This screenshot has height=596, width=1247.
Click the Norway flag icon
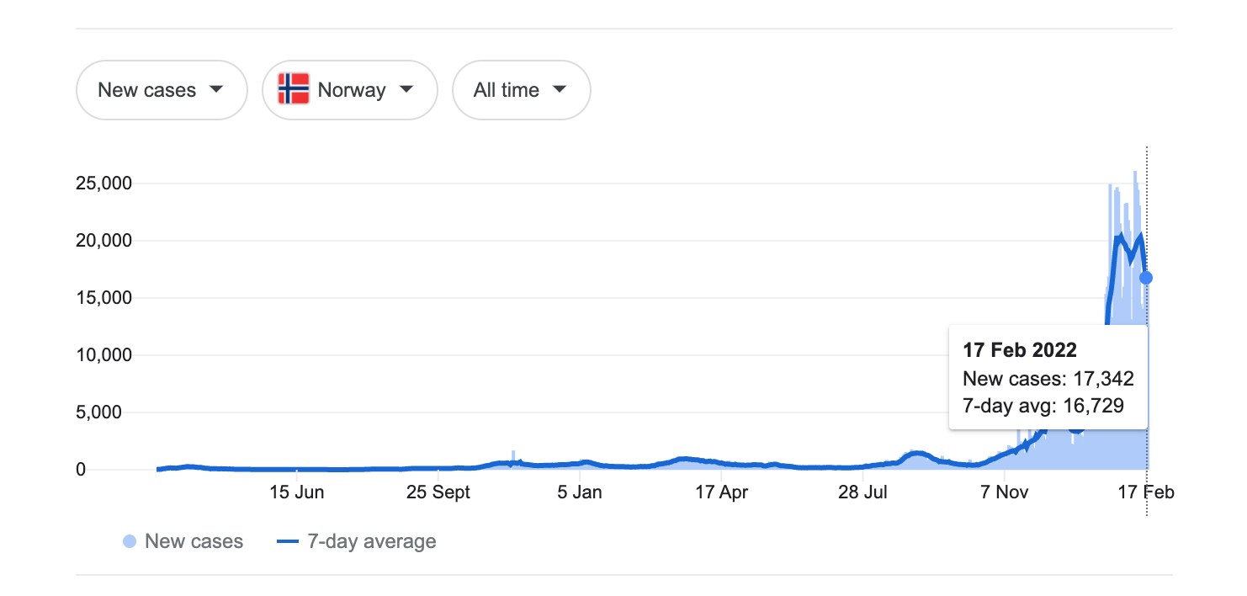294,89
